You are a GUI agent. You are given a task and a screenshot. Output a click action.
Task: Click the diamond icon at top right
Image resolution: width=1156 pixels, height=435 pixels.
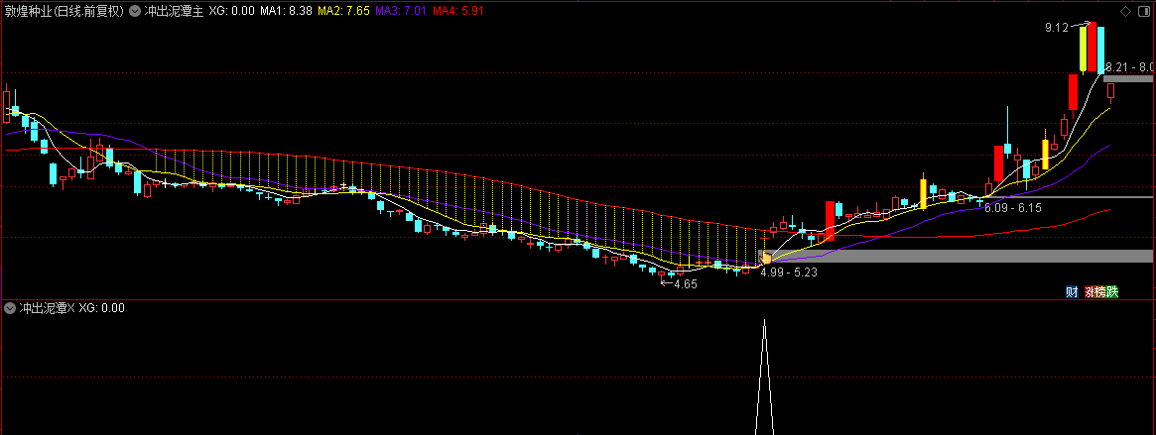click(1126, 11)
